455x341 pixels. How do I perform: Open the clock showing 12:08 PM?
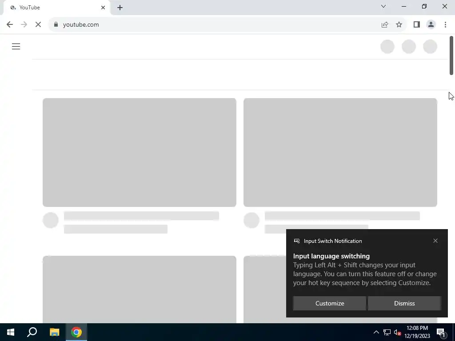[x=417, y=332]
